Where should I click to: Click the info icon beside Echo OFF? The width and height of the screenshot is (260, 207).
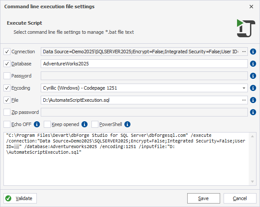pos(37,124)
